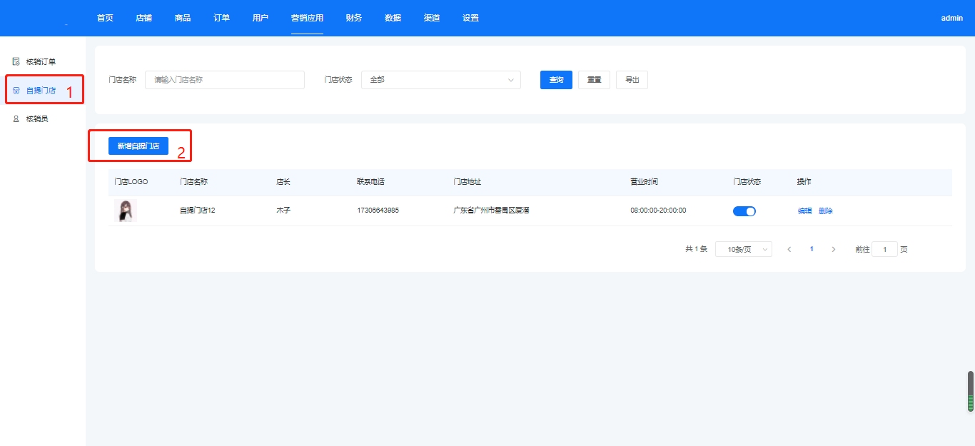This screenshot has height=446, width=975.
Task: Click the 查询 search button
Action: (x=556, y=80)
